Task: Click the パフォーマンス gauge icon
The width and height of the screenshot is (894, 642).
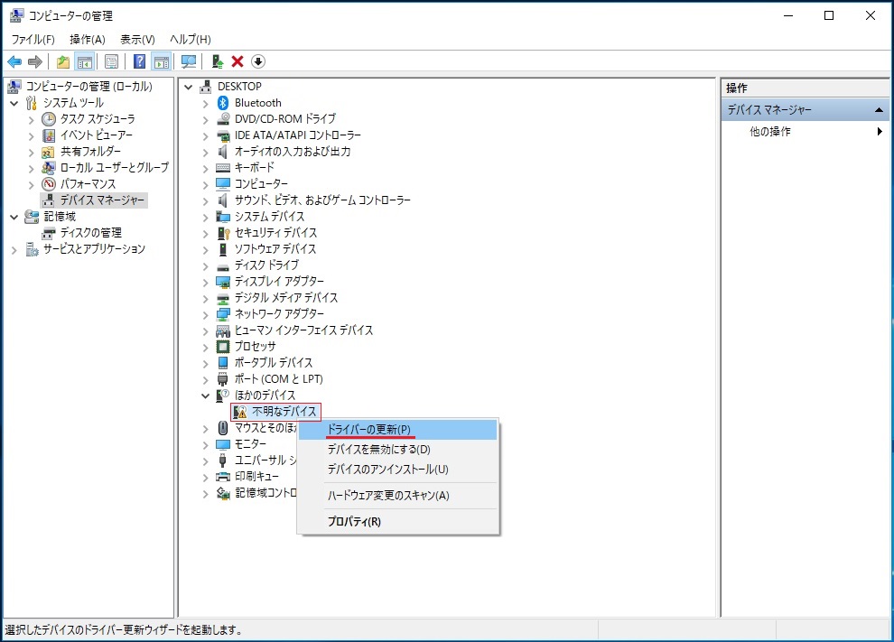Action: [x=49, y=184]
